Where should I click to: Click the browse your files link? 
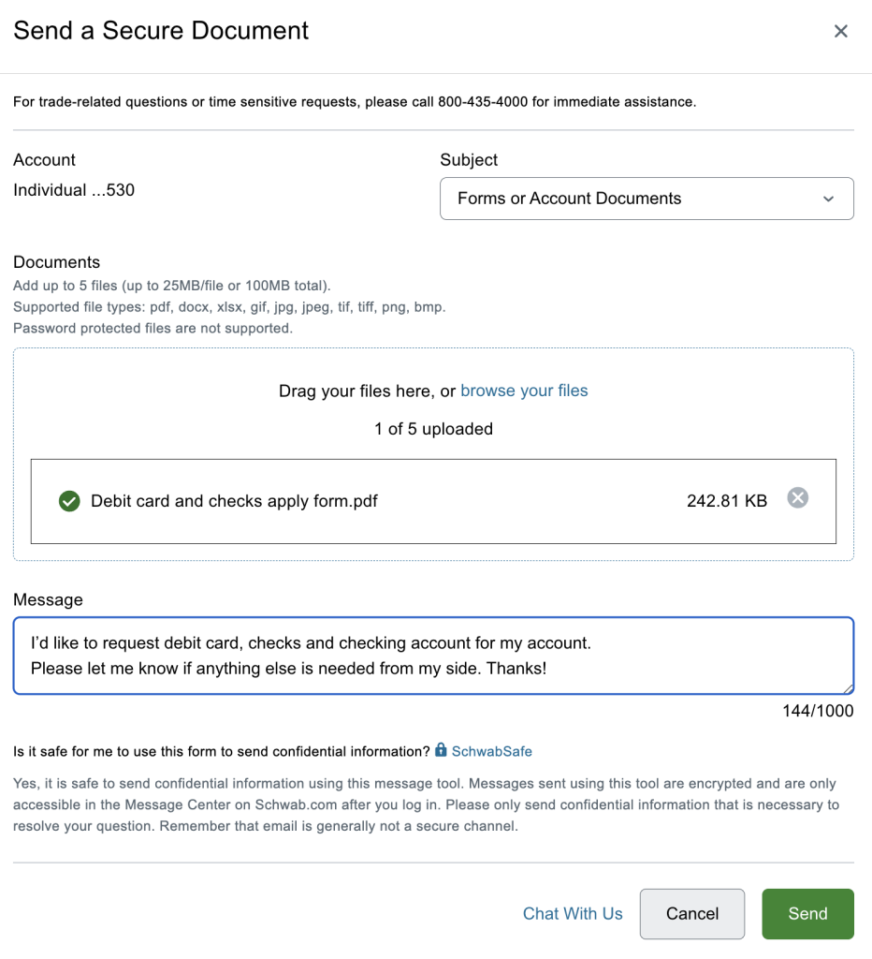click(524, 391)
